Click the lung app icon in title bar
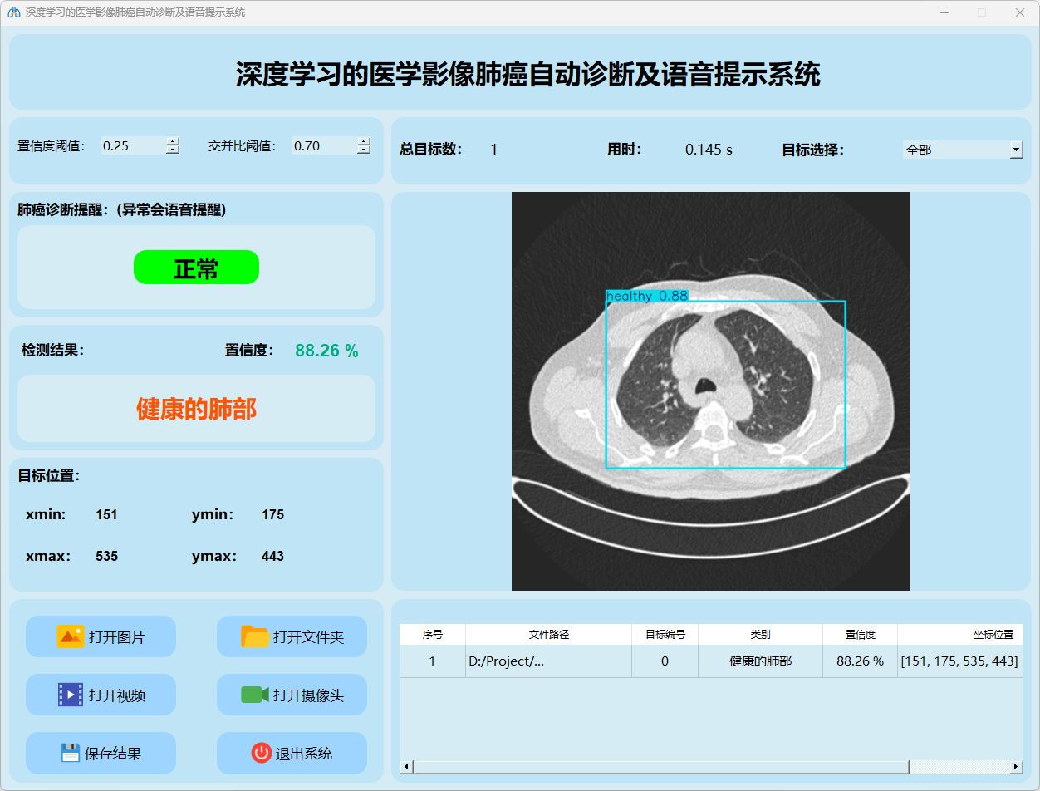This screenshot has width=1040, height=791. [x=13, y=12]
